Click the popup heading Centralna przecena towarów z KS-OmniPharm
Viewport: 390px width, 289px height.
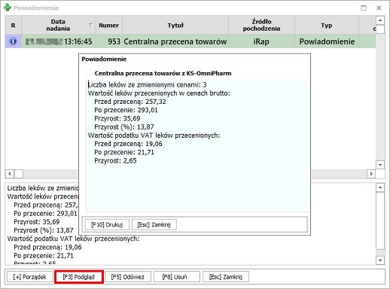pyautogui.click(x=163, y=73)
